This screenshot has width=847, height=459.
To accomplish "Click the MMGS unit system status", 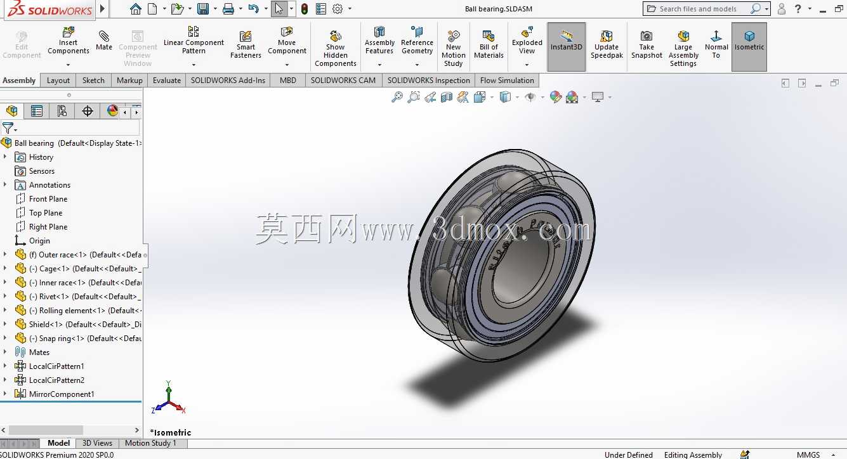I will [808, 455].
